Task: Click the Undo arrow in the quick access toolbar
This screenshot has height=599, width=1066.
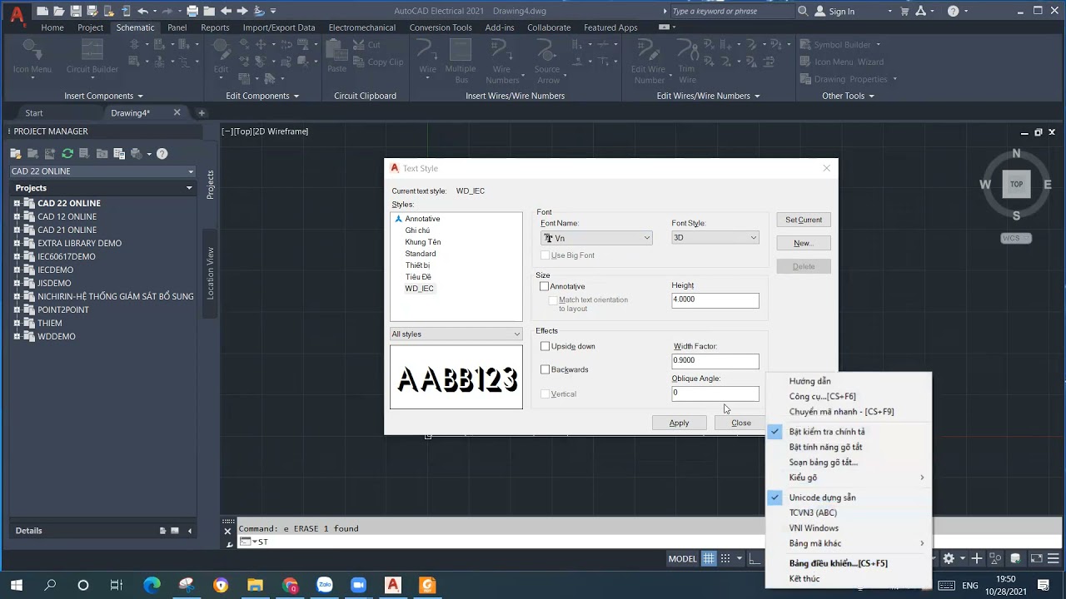Action: coord(143,11)
